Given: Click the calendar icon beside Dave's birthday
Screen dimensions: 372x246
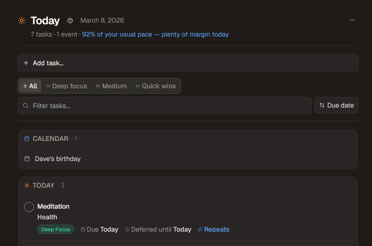Looking at the screenshot, I should (x=26, y=159).
